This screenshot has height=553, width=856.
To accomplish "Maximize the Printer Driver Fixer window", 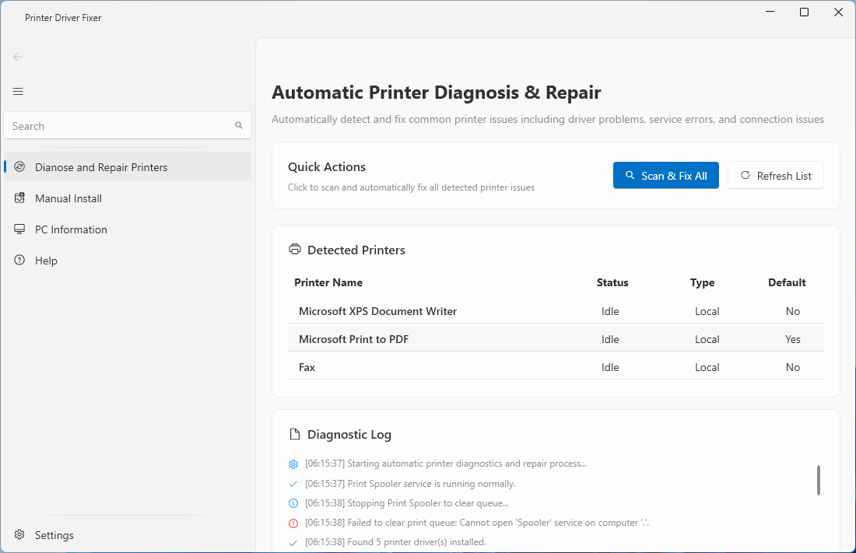I will click(805, 12).
